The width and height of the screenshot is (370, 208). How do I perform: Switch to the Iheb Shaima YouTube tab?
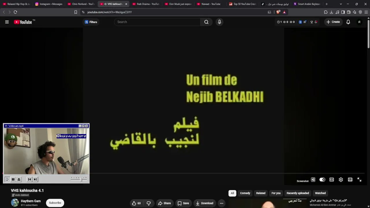coord(146,4)
